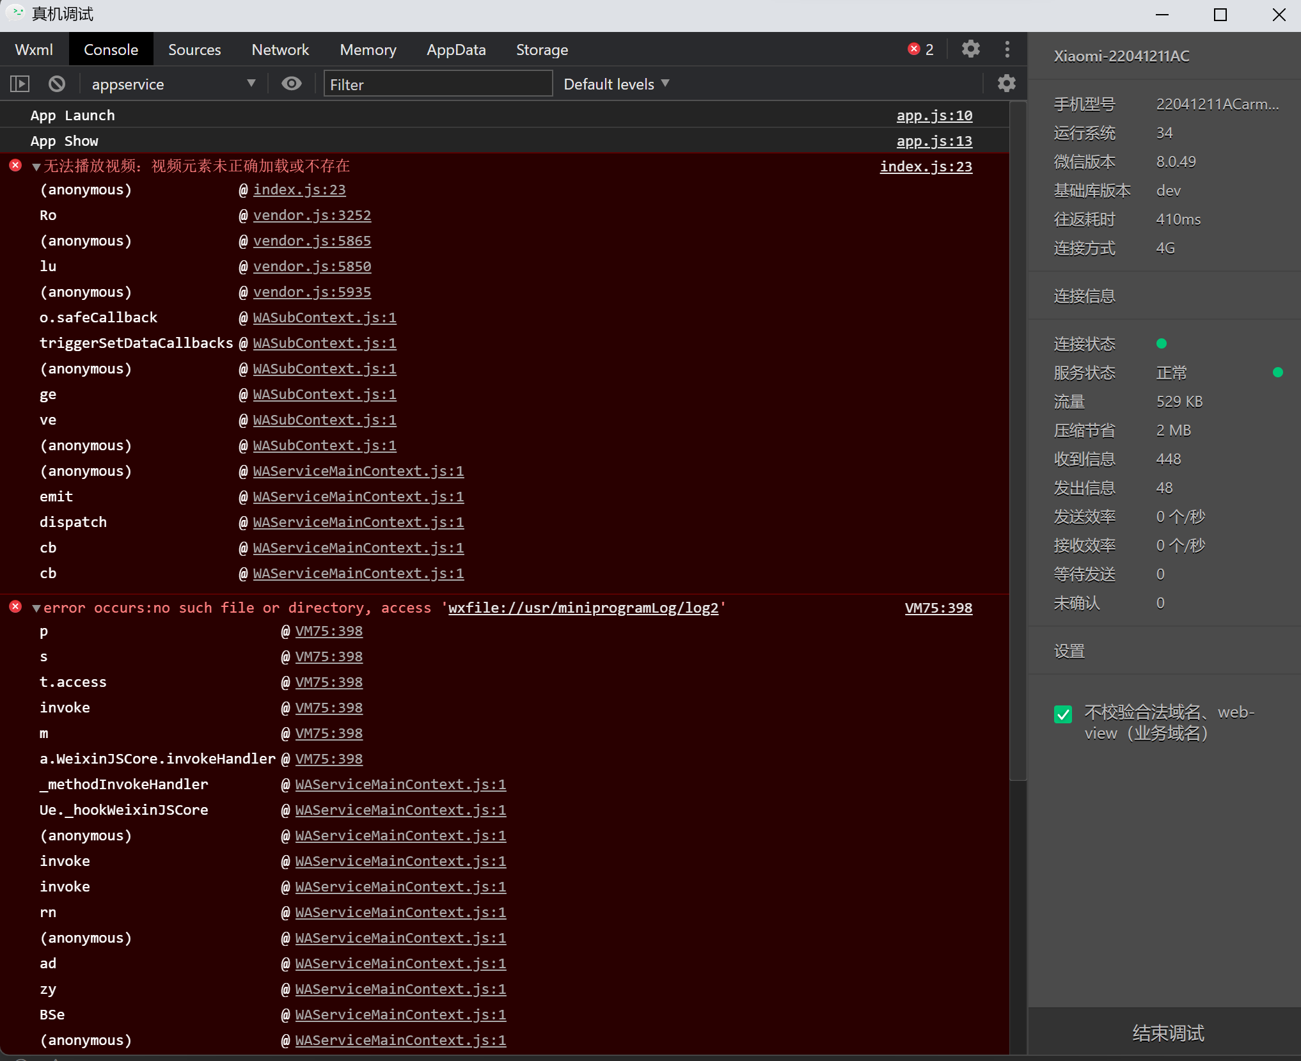1301x1061 pixels.
Task: Collapse the 无法播放视频 error stack trace
Action: click(x=36, y=167)
